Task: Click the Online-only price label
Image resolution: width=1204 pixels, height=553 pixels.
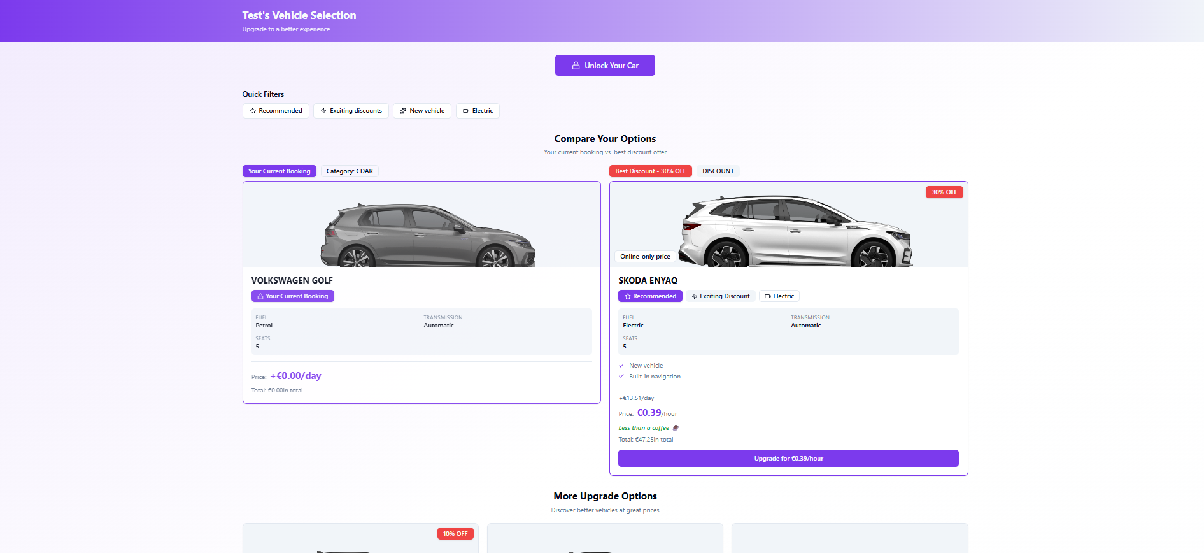Action: 645,257
